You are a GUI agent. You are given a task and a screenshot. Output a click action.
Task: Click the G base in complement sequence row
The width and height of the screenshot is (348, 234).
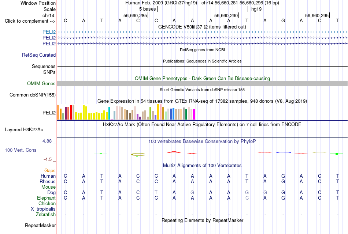[283, 20]
